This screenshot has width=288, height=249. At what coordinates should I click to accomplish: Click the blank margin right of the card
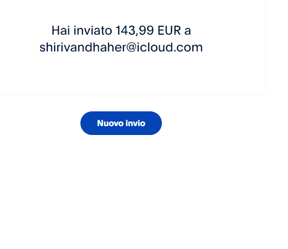coord(277,46)
